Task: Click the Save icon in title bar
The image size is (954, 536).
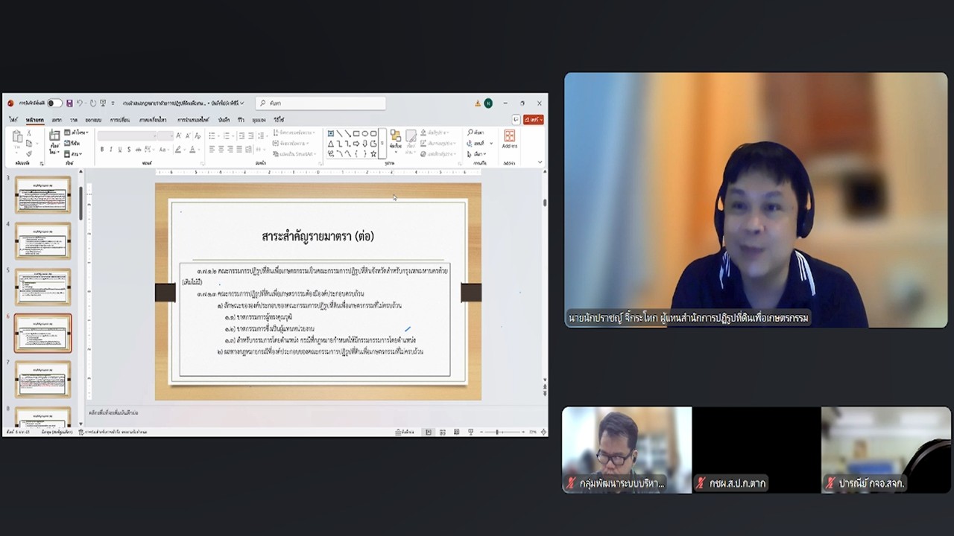Action: click(69, 103)
